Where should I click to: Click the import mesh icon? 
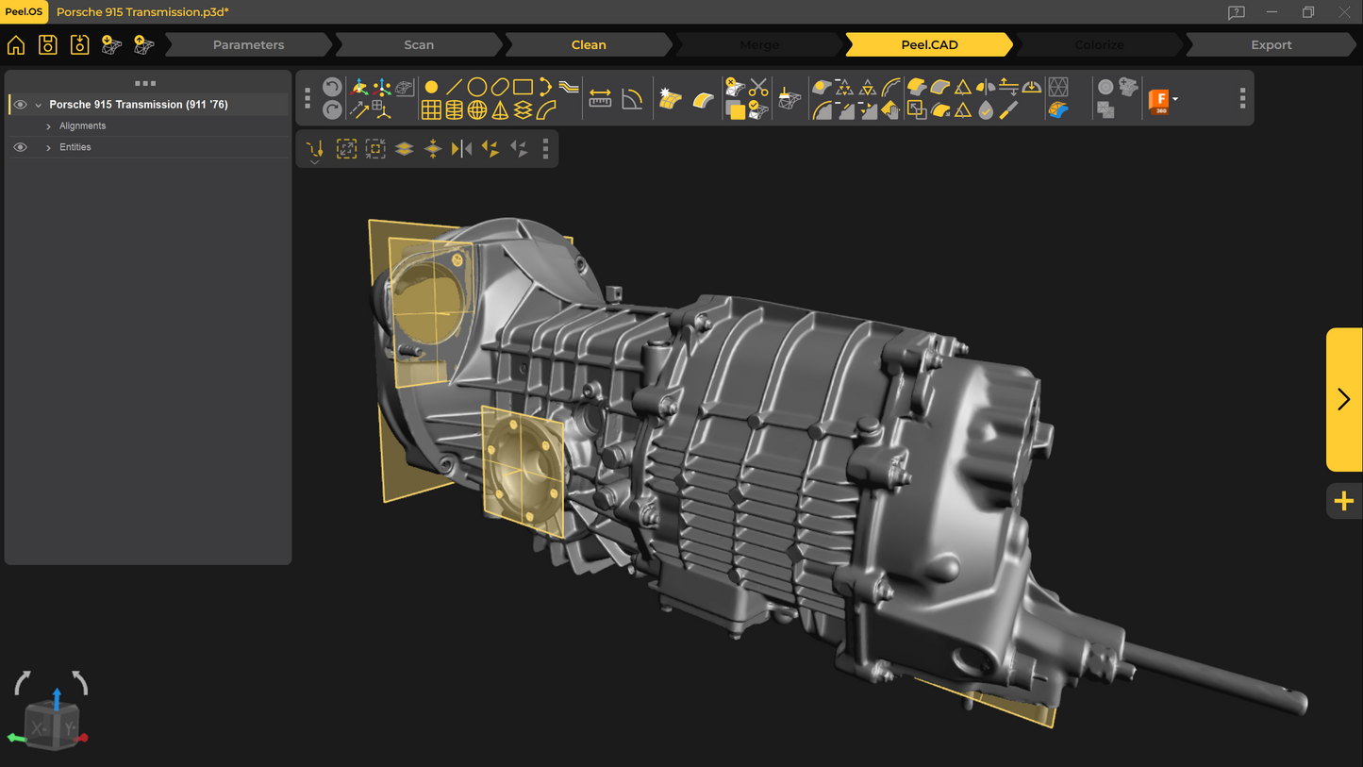[111, 45]
